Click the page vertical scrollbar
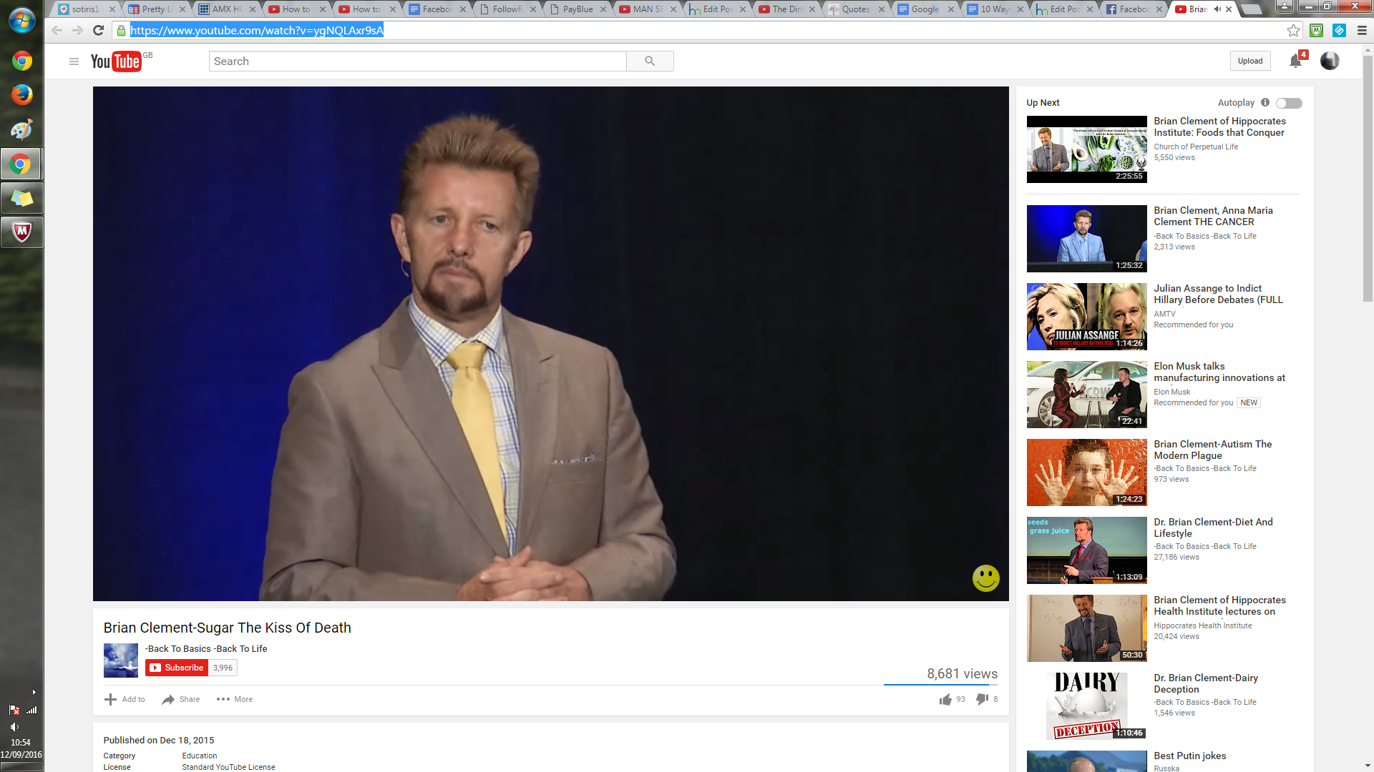 [x=1368, y=179]
